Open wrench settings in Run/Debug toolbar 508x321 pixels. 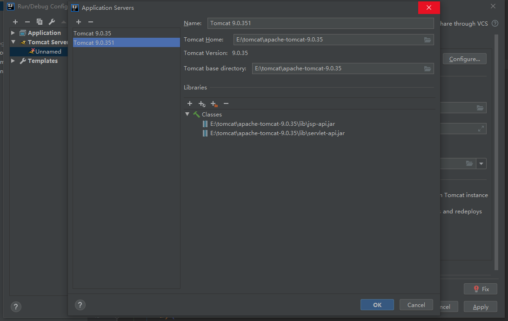click(52, 22)
